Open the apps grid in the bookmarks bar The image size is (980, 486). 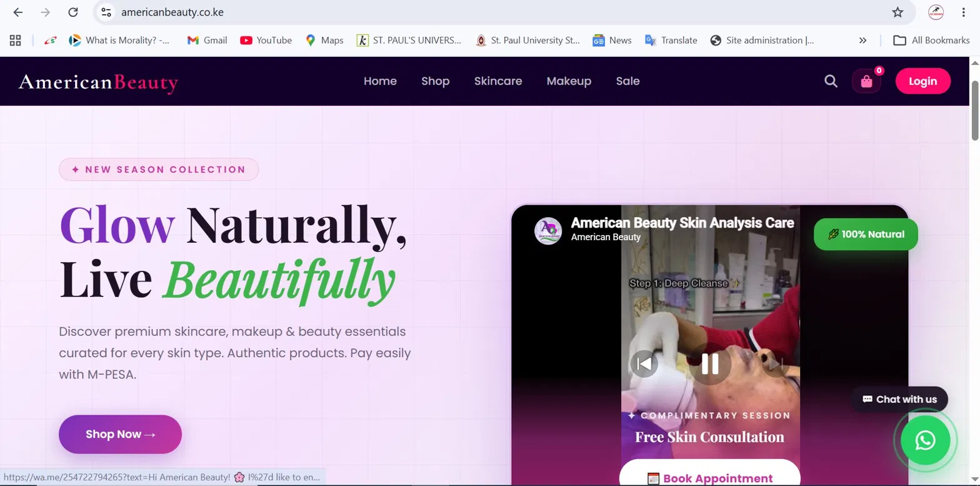[x=16, y=40]
